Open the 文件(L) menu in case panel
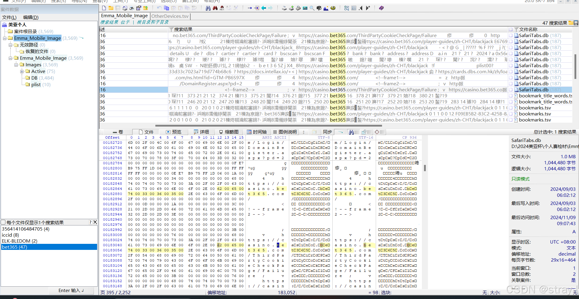The width and height of the screenshot is (579, 299). point(9,17)
